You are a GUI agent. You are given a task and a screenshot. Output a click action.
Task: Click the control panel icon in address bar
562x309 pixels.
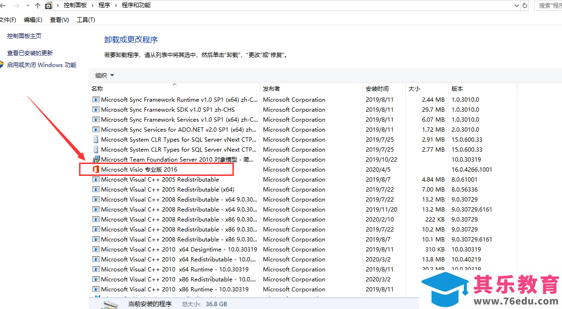click(49, 6)
